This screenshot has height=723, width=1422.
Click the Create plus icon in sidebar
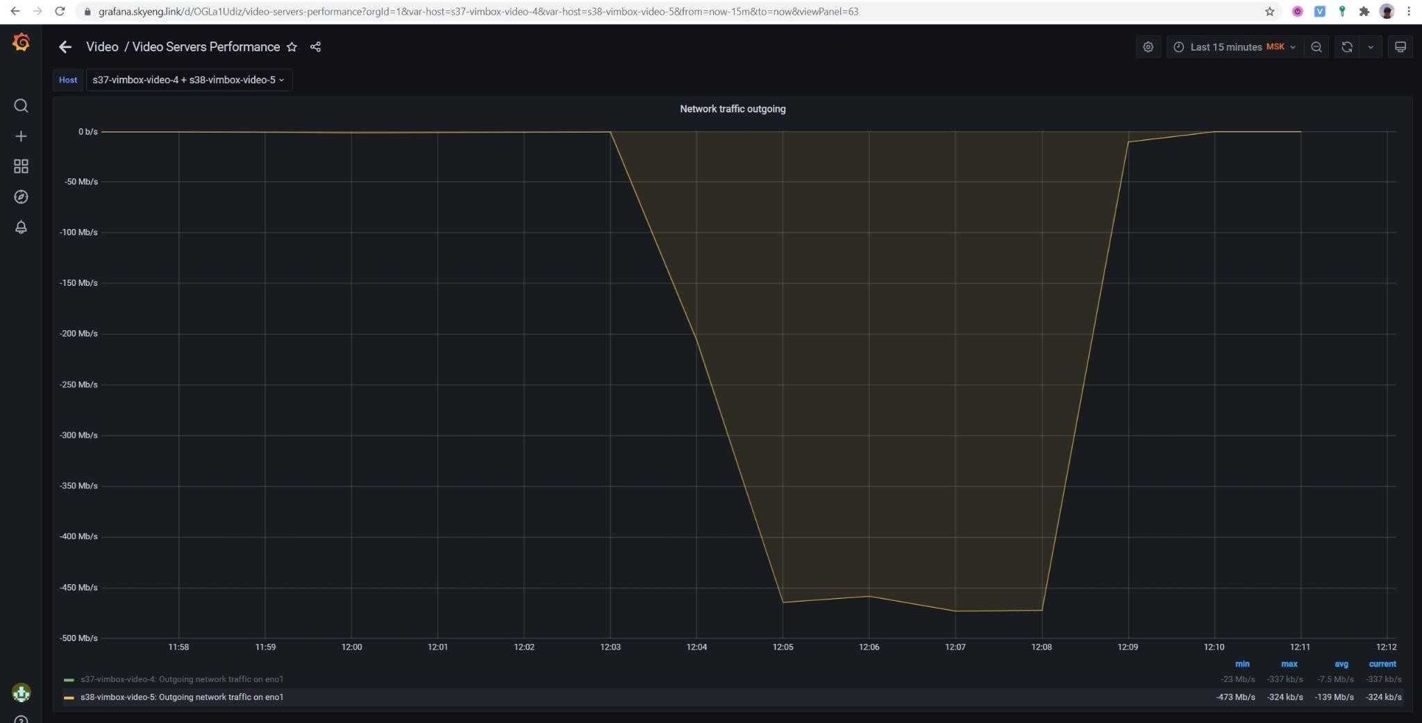(21, 136)
